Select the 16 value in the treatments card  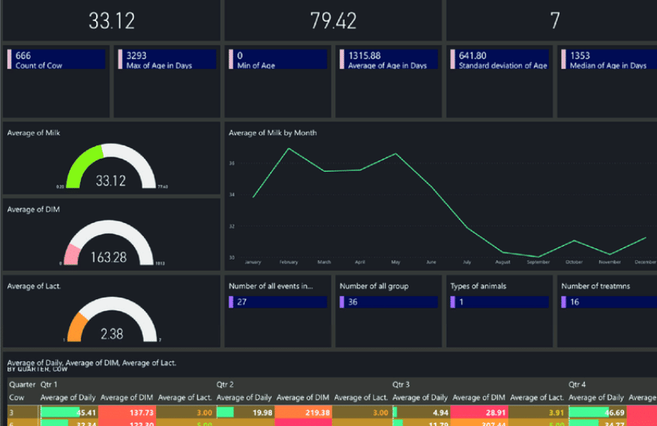(574, 302)
